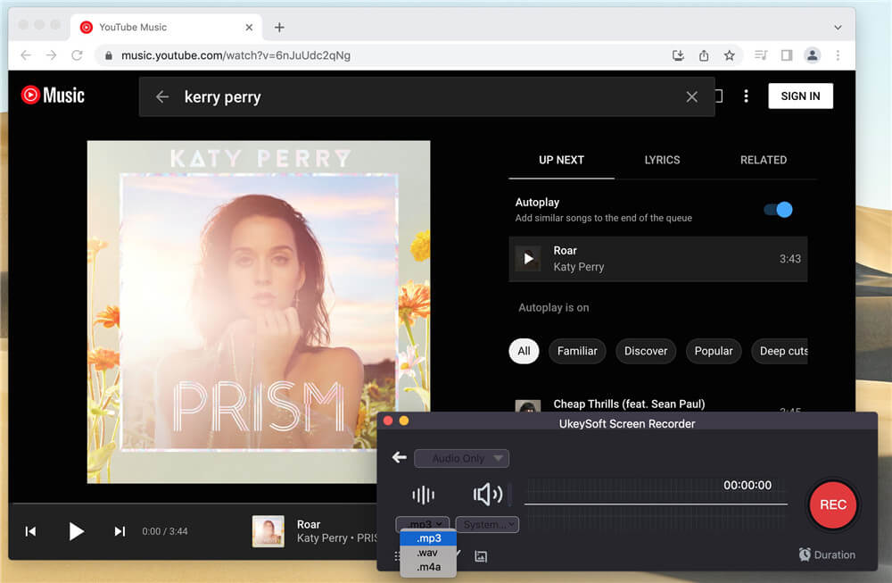Click the REC button in UkeySoft Screen Recorder
Viewport: 892px width, 583px height.
[832, 505]
